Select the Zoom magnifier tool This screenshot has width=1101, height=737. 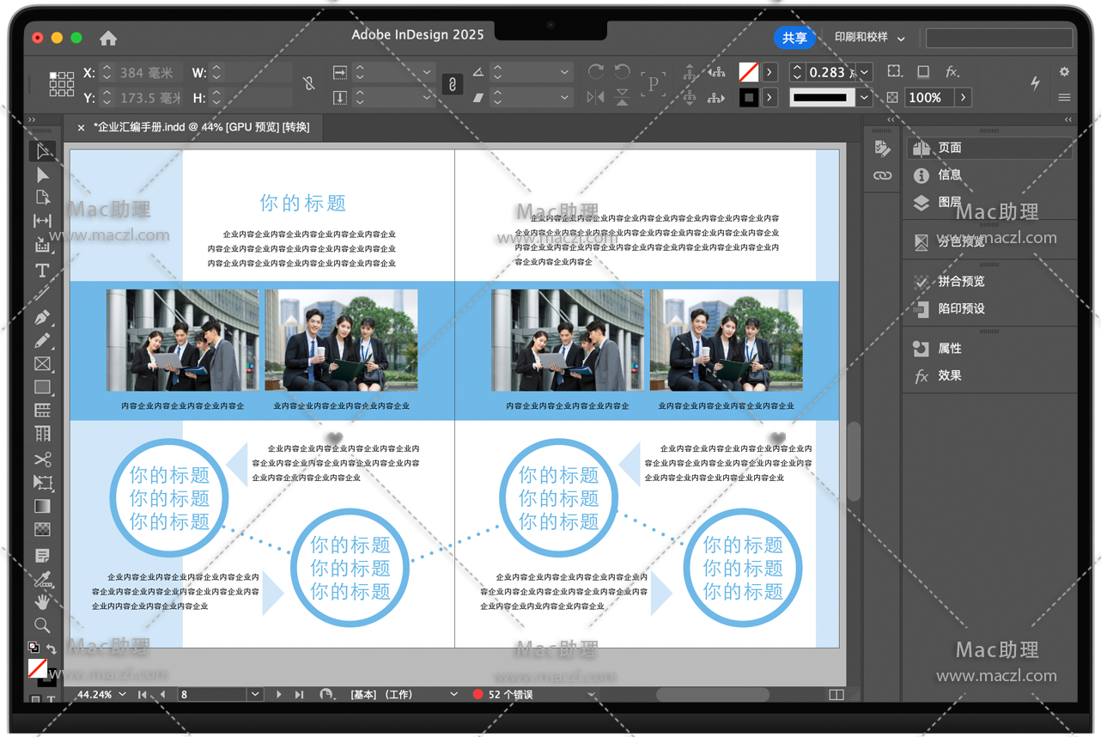pos(42,625)
